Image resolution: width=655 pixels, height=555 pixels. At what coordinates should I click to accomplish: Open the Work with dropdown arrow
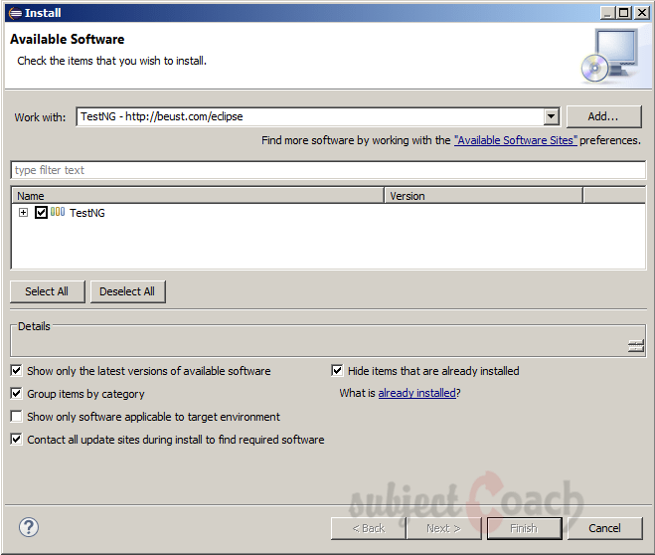[x=552, y=116]
